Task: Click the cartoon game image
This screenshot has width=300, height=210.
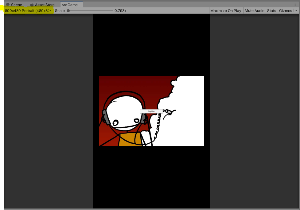Action: coord(151,111)
